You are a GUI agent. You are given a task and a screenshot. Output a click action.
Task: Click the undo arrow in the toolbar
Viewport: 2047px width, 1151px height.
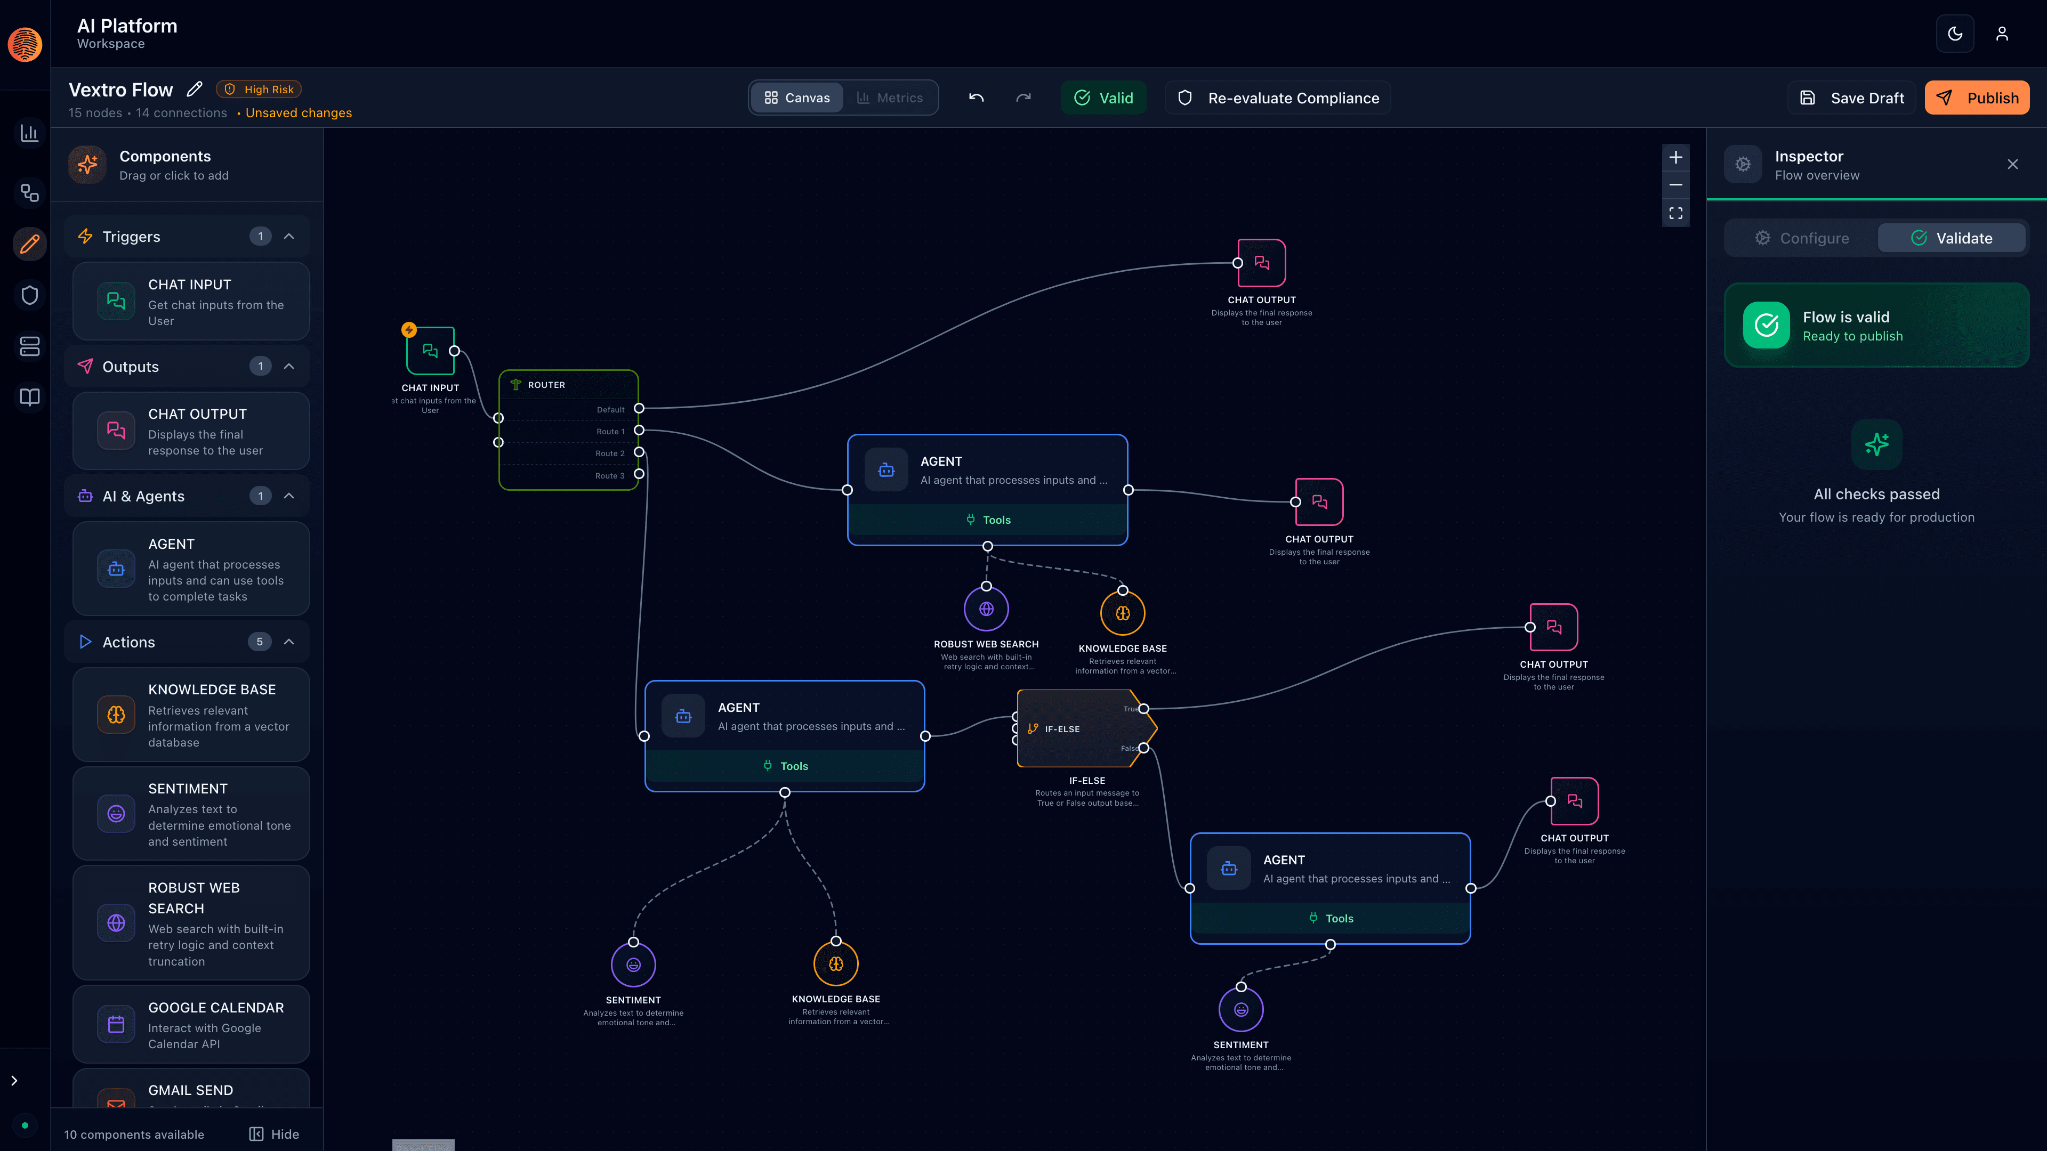pyautogui.click(x=976, y=98)
